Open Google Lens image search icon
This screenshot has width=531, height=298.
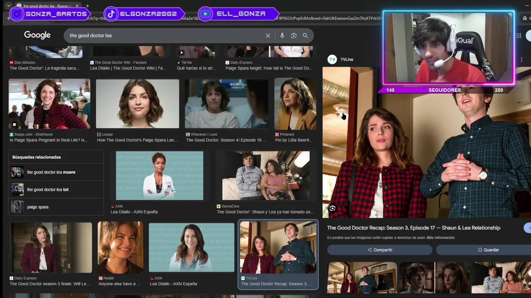pos(294,36)
